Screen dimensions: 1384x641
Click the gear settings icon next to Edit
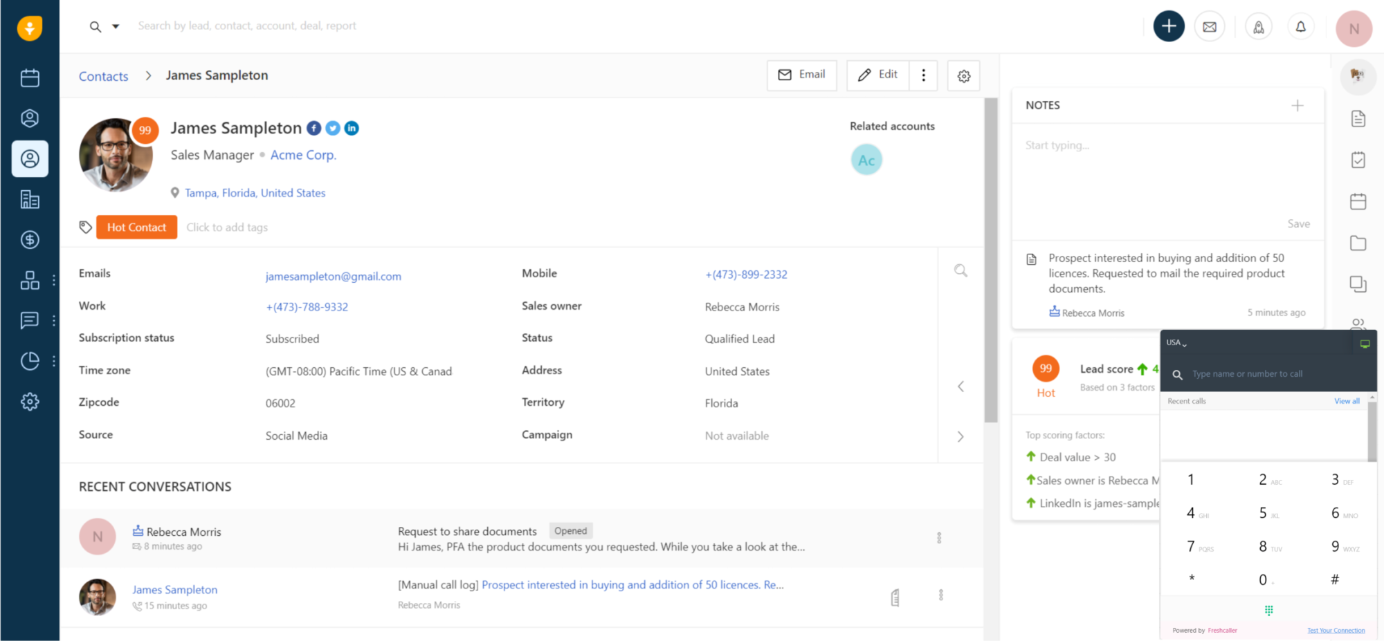(x=963, y=76)
